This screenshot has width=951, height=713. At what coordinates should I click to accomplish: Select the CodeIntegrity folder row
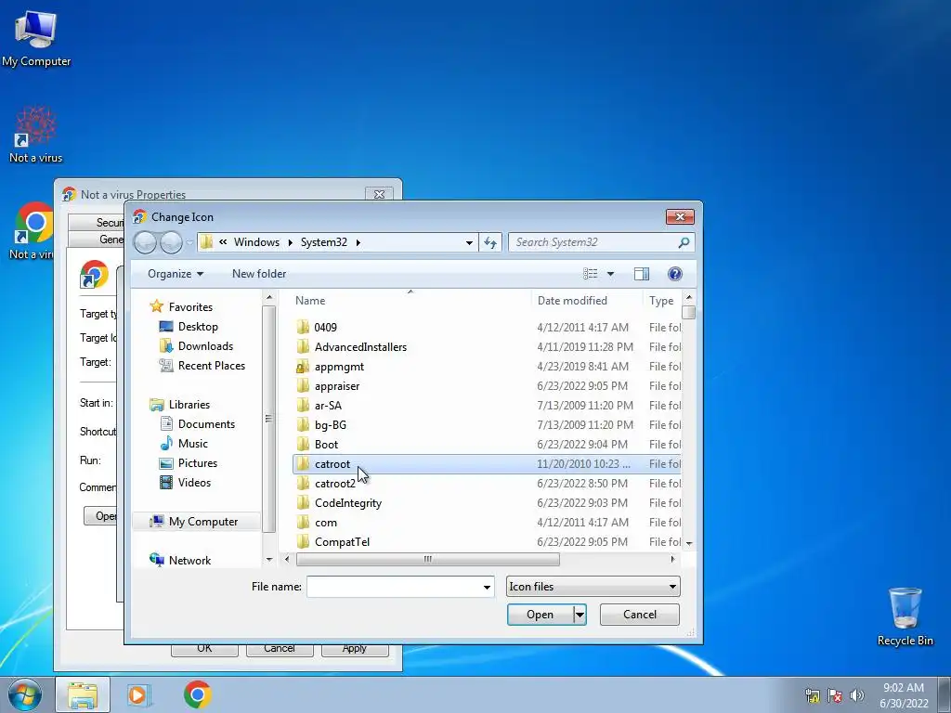(x=487, y=503)
